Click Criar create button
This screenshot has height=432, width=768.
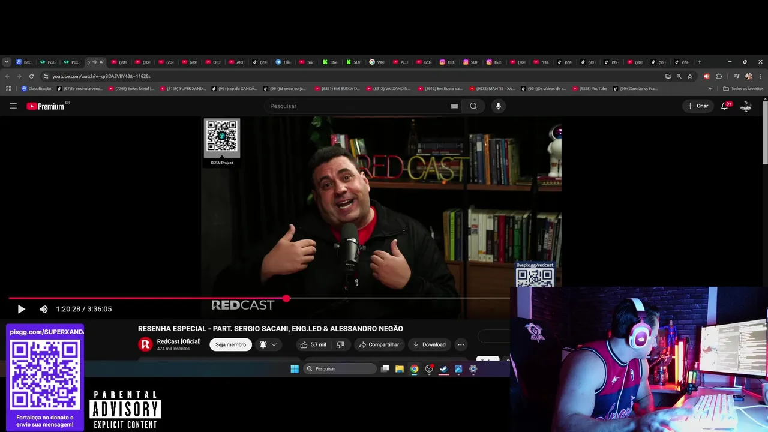click(698, 106)
